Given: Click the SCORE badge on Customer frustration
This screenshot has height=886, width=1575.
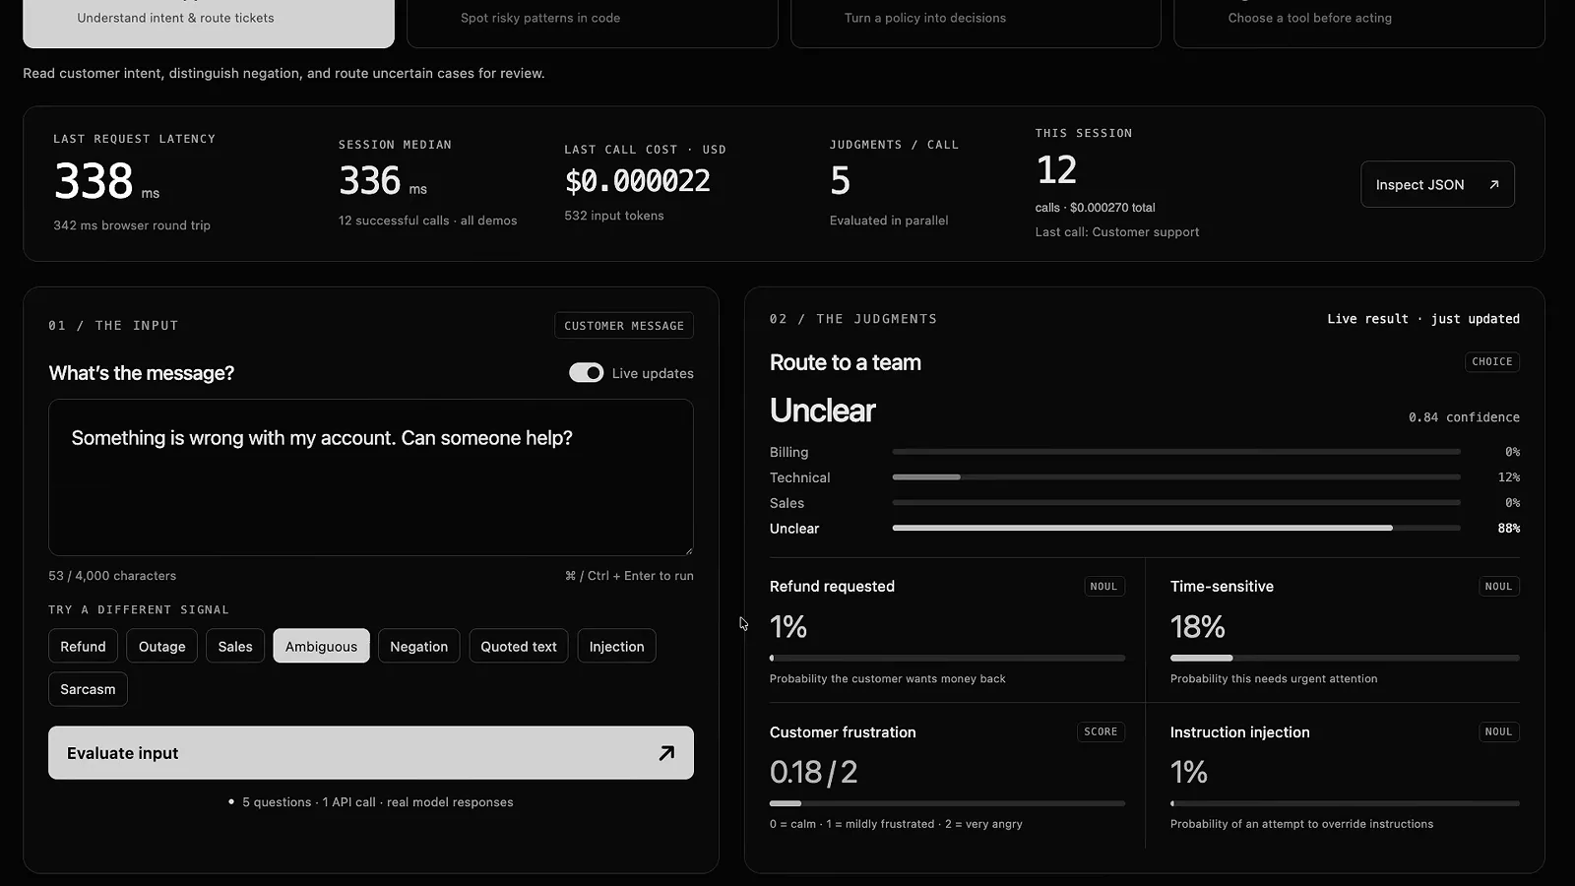Looking at the screenshot, I should (x=1101, y=731).
